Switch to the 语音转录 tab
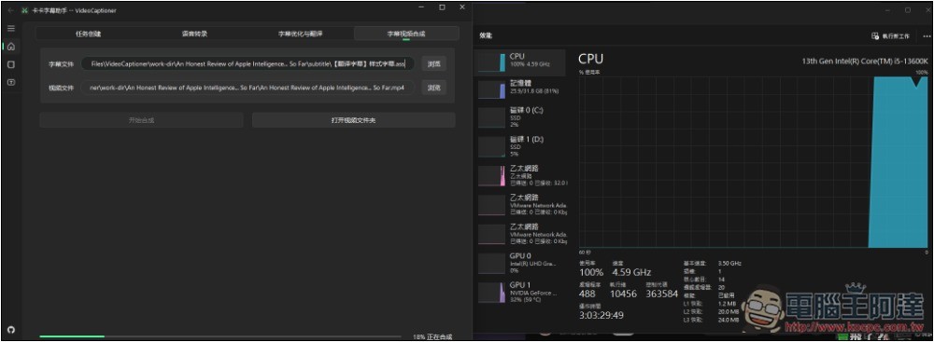Viewport: 934px width, 342px height. 194,34
